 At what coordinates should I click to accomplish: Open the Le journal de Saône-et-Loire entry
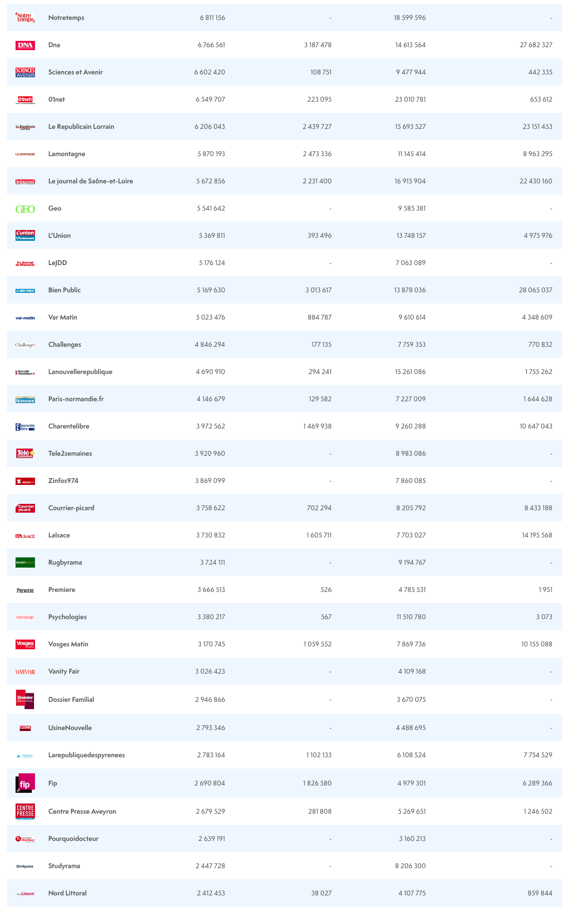[x=90, y=181]
